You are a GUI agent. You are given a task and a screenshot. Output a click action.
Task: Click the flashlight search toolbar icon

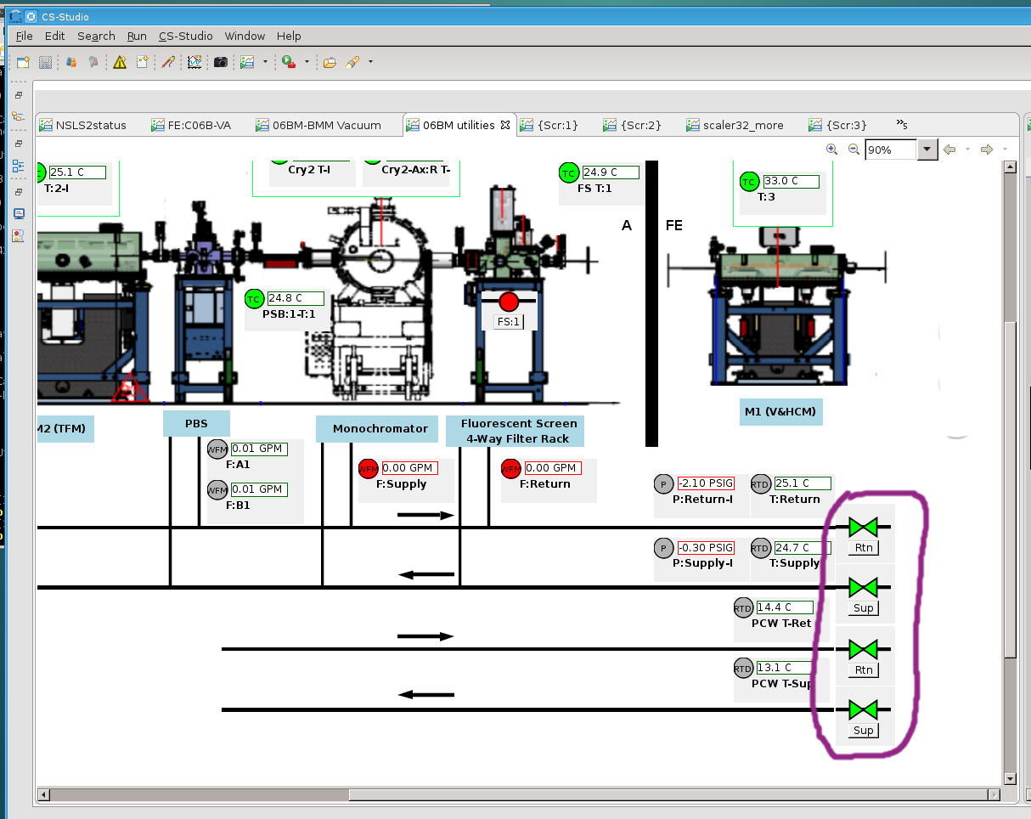point(352,62)
